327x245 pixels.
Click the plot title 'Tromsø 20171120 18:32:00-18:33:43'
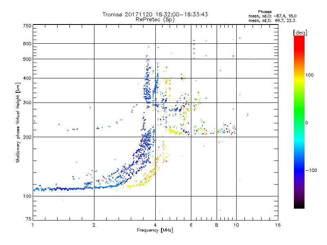[155, 14]
